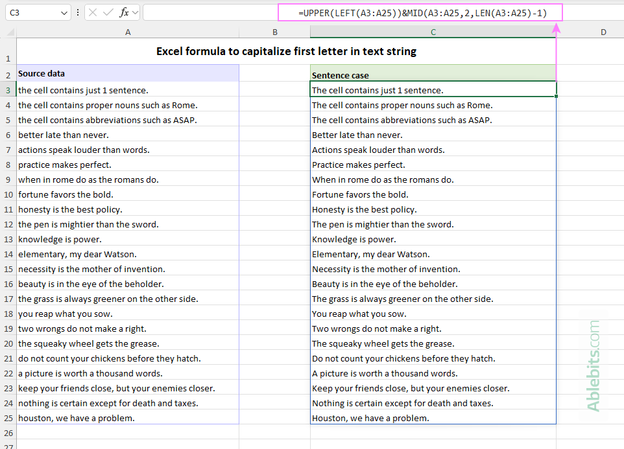Select row 25 header

click(8, 418)
